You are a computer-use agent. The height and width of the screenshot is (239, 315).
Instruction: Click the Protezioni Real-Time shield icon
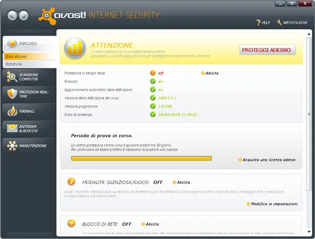[x=12, y=94]
